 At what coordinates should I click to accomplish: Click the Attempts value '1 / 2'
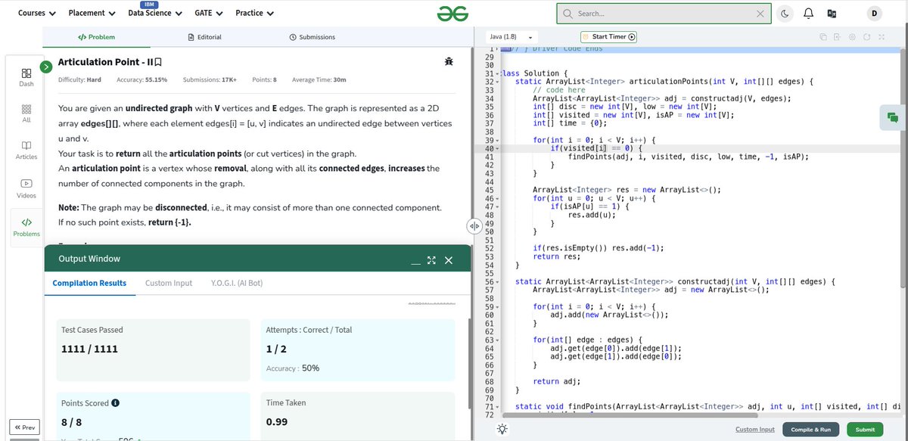[x=276, y=349]
